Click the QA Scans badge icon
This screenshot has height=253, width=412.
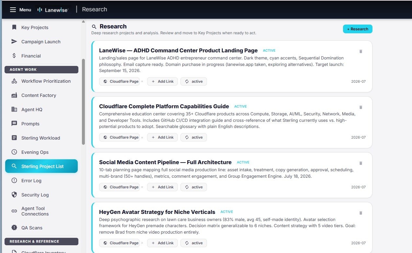coord(14,228)
